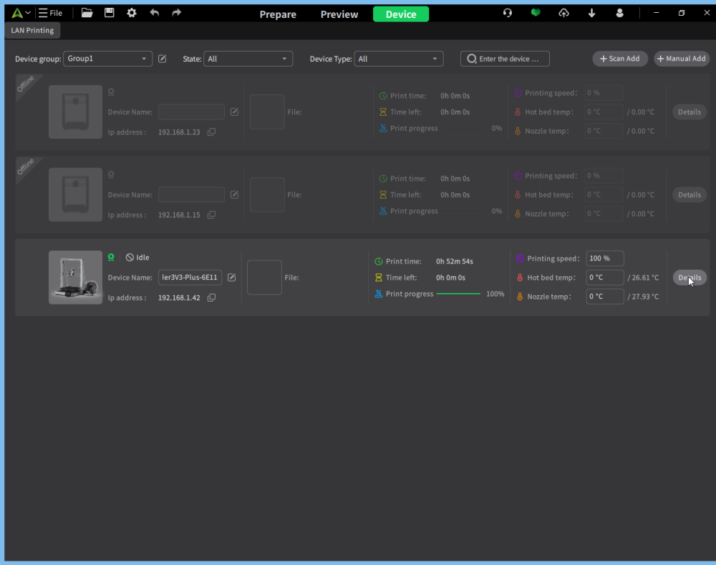Click printer thumbnail for 192.168.1.42
This screenshot has height=565, width=716.
pyautogui.click(x=75, y=277)
